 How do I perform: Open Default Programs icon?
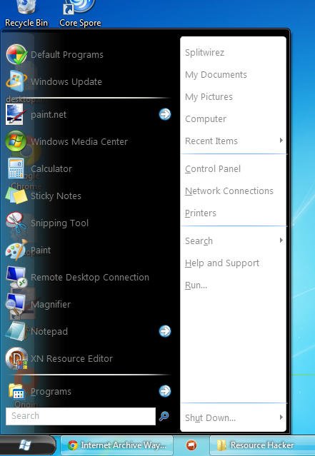(16, 54)
